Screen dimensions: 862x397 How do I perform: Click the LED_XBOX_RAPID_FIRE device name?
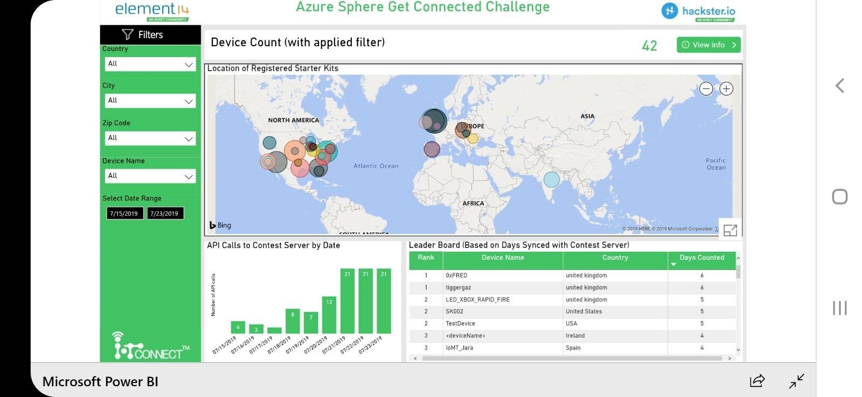pos(477,300)
